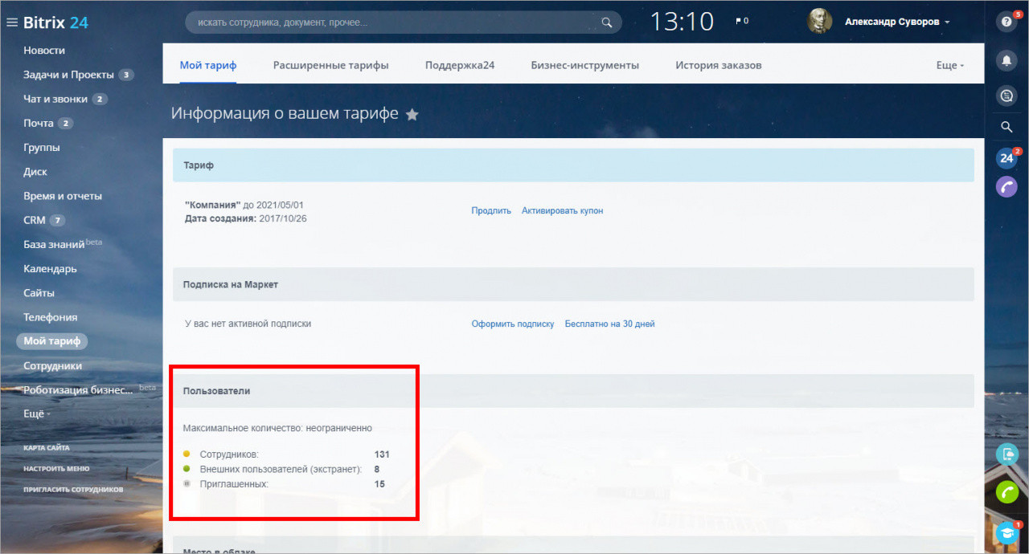Open Сайты in the left menu

coord(39,292)
